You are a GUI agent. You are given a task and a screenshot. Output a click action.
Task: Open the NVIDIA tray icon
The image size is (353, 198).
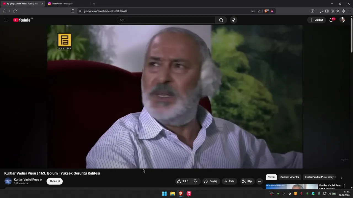278,194
